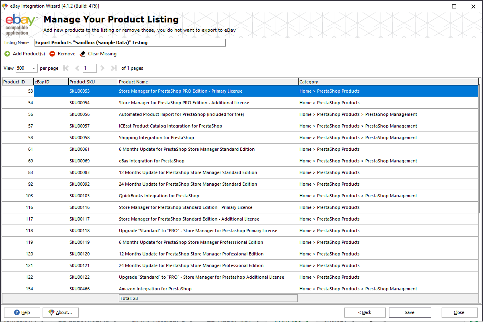
Task: Maximize the eBay Integration Wizard window
Action: click(454, 6)
